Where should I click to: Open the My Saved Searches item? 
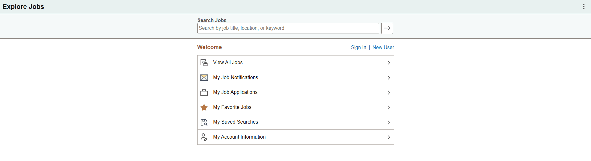(x=235, y=122)
